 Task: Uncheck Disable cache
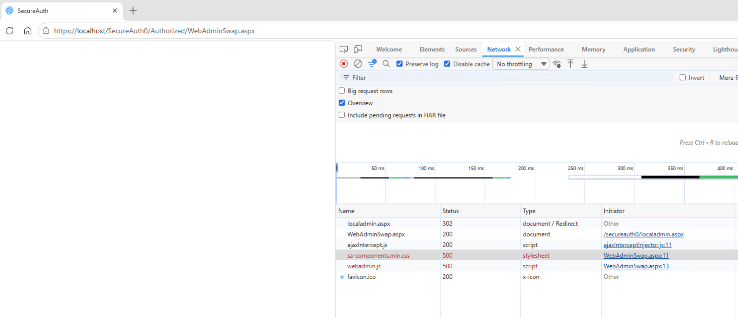pyautogui.click(x=447, y=64)
